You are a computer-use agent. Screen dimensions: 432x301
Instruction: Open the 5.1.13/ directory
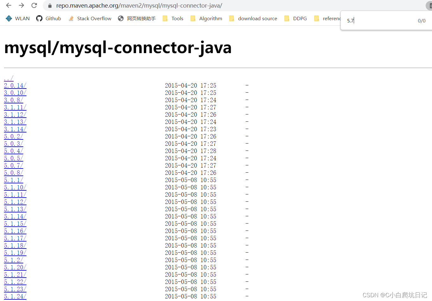[x=15, y=209]
